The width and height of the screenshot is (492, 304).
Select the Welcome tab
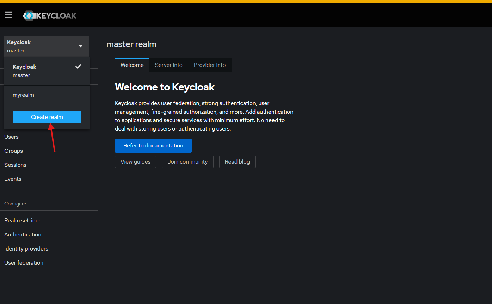click(x=132, y=65)
